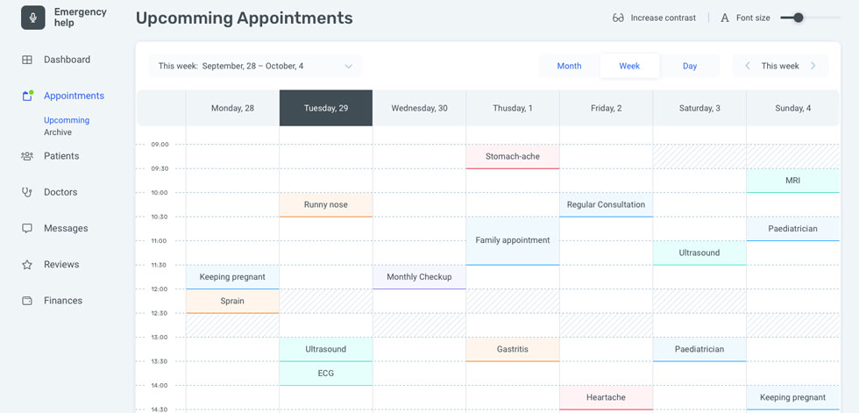The height and width of the screenshot is (413, 859).
Task: Open Family appointment block
Action: [513, 241]
